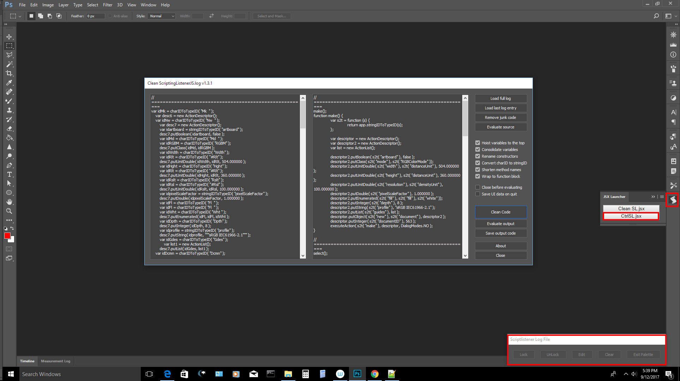Toggle Consolidate variables checkbox
The image size is (680, 381).
pos(478,149)
